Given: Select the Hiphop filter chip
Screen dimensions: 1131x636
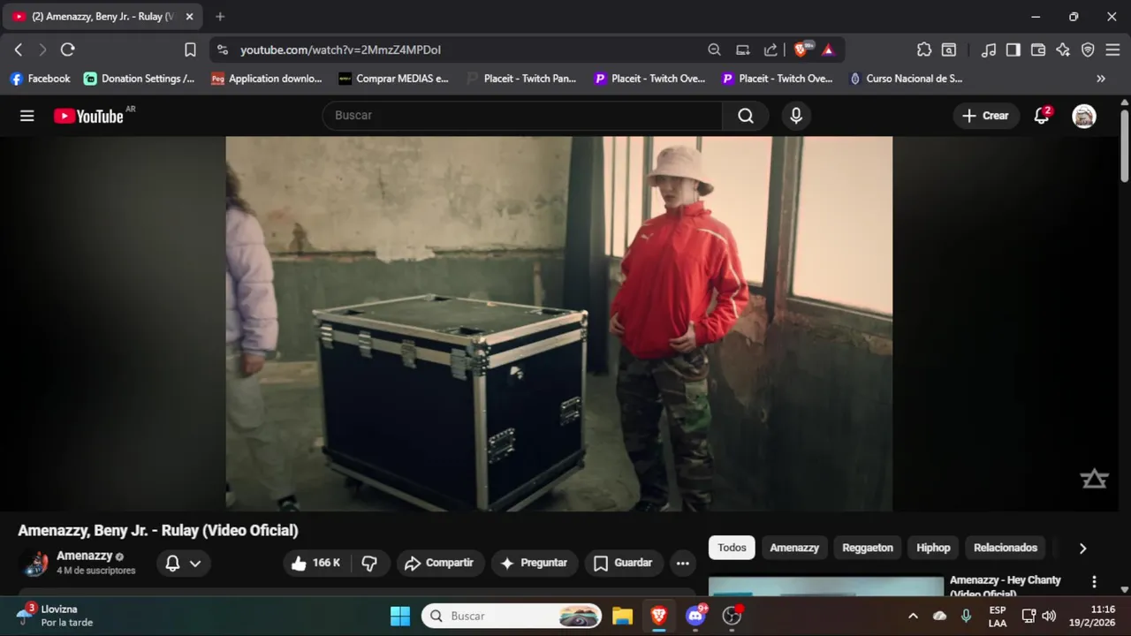Looking at the screenshot, I should pyautogui.click(x=933, y=548).
